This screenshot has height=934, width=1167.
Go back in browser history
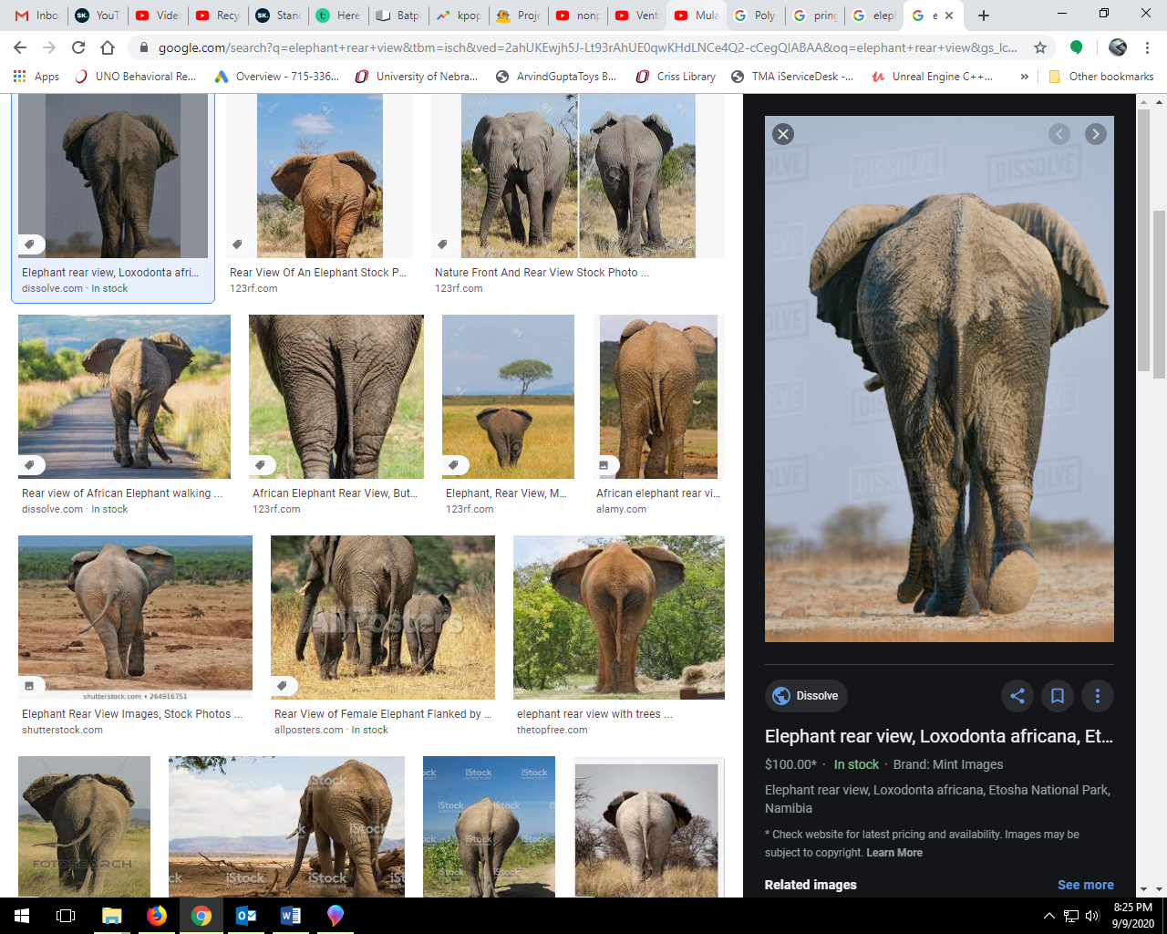(20, 47)
